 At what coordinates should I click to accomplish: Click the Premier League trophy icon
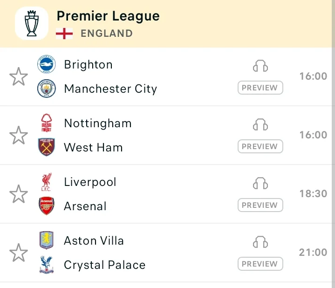tap(32, 23)
